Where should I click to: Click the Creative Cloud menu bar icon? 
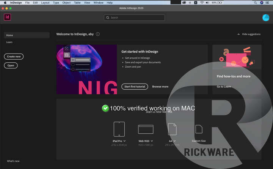coord(184,3)
